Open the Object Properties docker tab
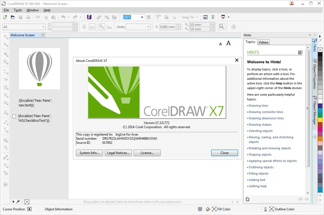324x215 pixels. [315, 74]
